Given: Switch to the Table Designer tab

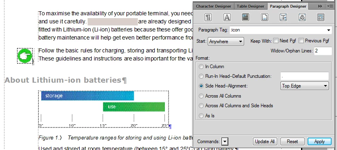Looking at the screenshot, I should 251,6.
